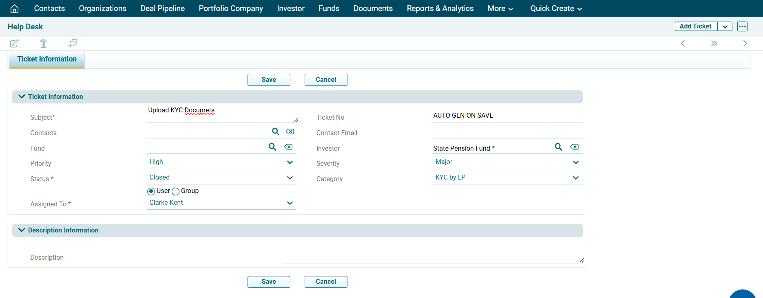
Task: Click the top Save button
Action: click(x=269, y=80)
